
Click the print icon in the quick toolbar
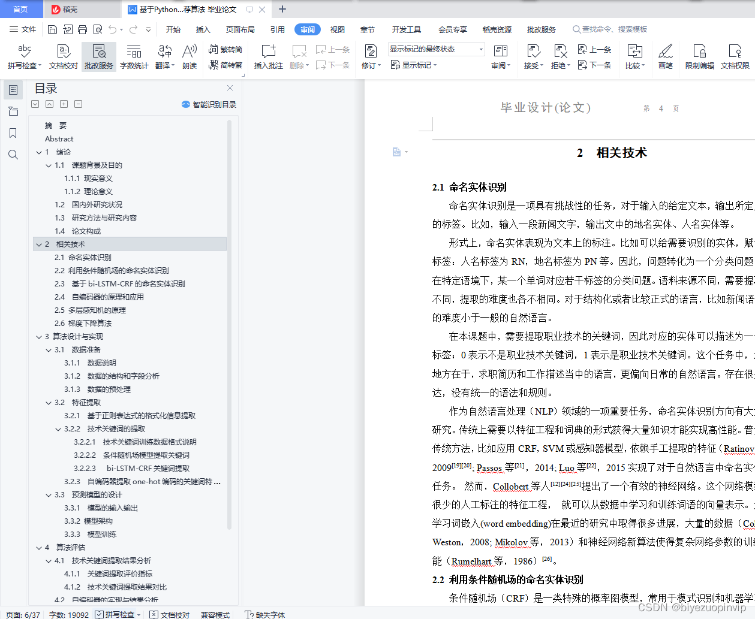(82, 29)
